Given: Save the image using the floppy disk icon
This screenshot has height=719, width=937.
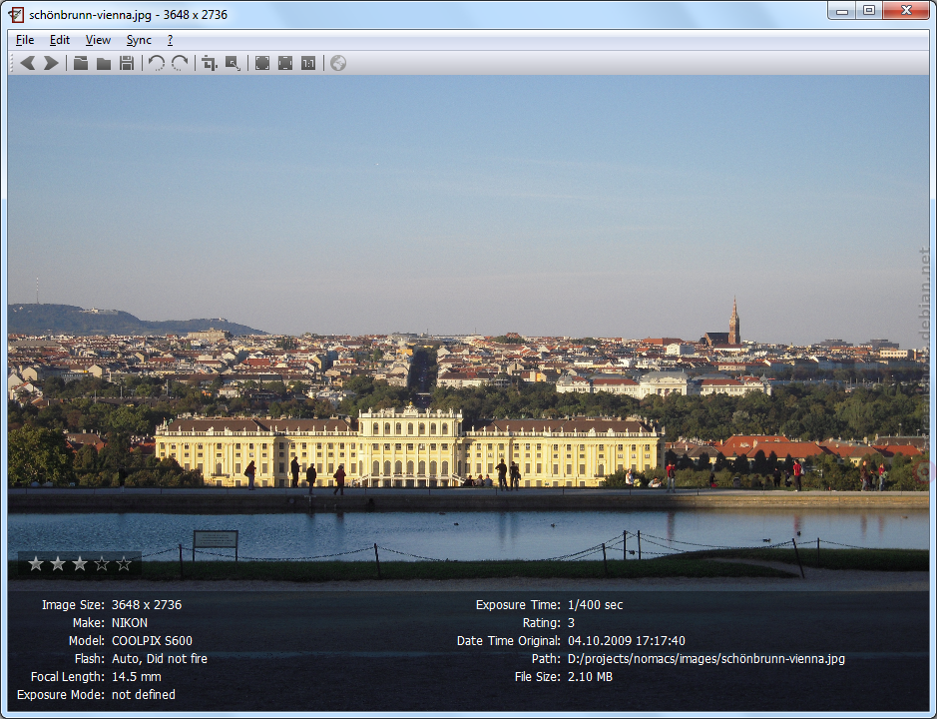Looking at the screenshot, I should [x=127, y=63].
